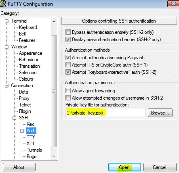Screen dimensions: 179x173
Task: Toggle keyboard-interactive auth checkbox
Action: point(68,72)
